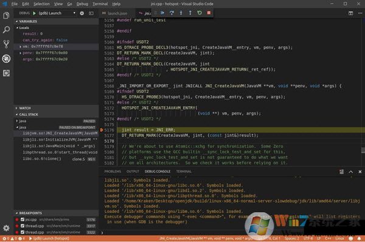365x242 pixels.
Task: Open the Explorer view in activity bar
Action: [6, 16]
